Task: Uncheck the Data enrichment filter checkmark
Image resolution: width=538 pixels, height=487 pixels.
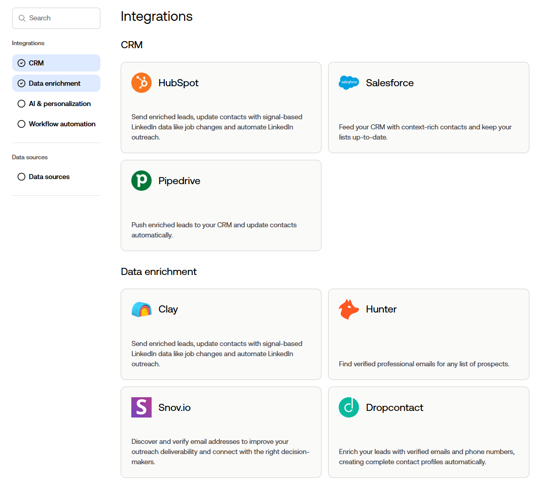Action: 21,83
